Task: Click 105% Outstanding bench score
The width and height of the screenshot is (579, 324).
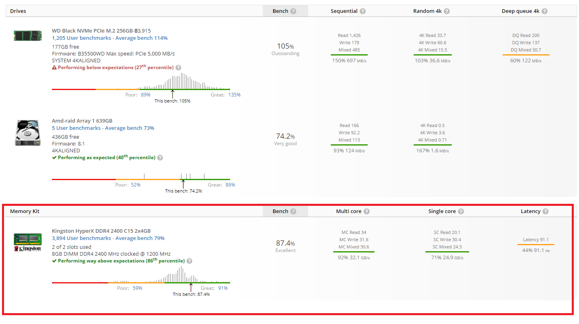Action: click(286, 49)
